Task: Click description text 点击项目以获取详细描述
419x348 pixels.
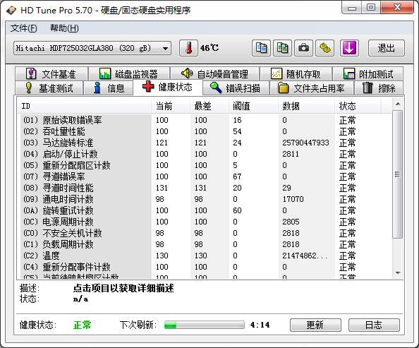Action: tap(123, 288)
